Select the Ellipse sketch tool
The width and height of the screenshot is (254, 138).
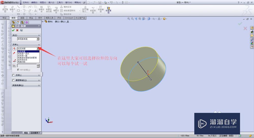(x=30, y=10)
